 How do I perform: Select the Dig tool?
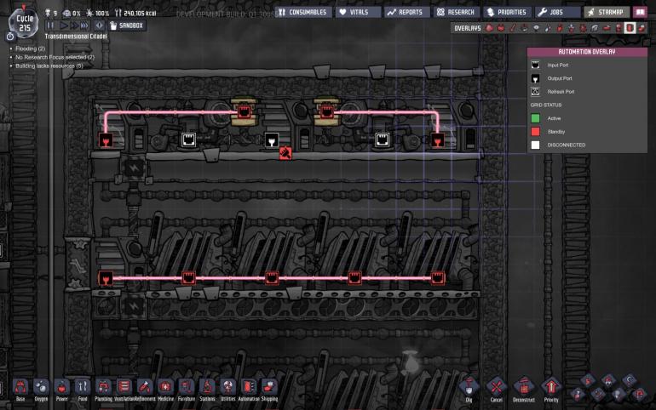(469, 388)
